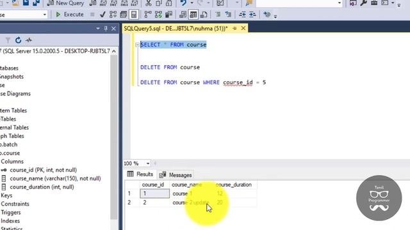Toggle Include Actual Execution Plan
Screen dimensions: 410x230
[148, 15]
